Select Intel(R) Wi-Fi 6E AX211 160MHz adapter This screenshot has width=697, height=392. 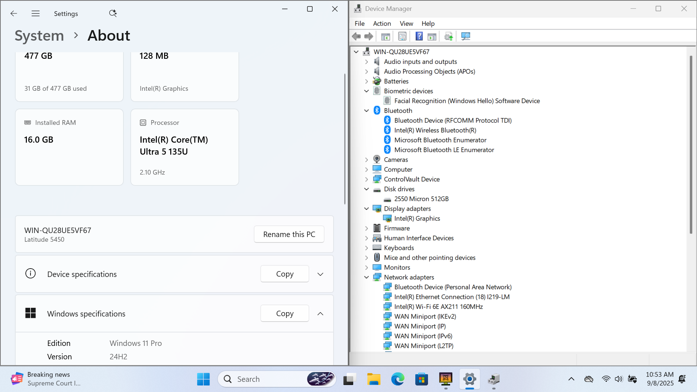(438, 307)
